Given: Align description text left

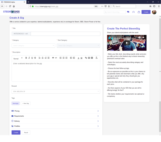Looking at the screenshot, I should [39, 58].
